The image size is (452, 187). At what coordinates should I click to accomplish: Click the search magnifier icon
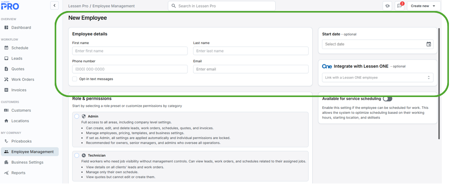(174, 6)
